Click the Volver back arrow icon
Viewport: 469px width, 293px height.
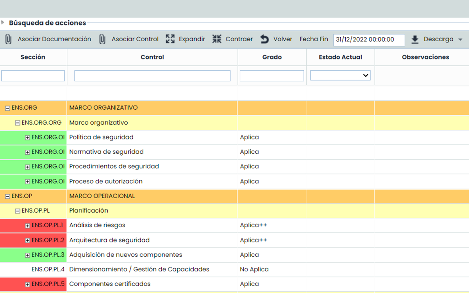click(264, 39)
